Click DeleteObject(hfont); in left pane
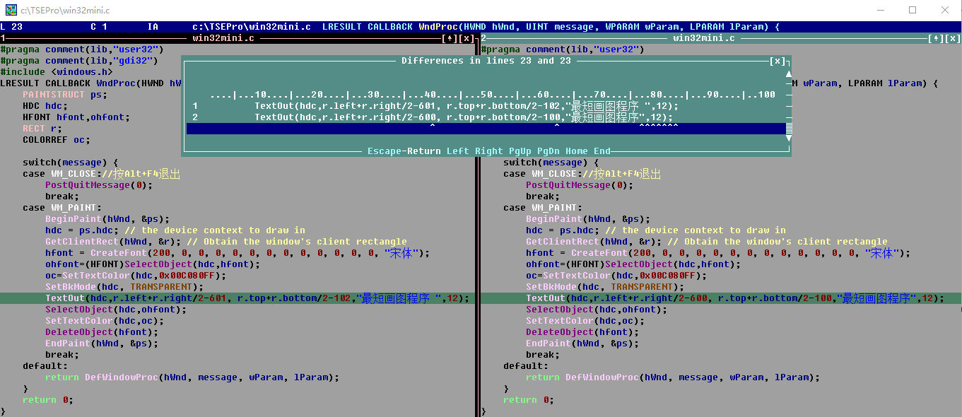 (x=102, y=332)
